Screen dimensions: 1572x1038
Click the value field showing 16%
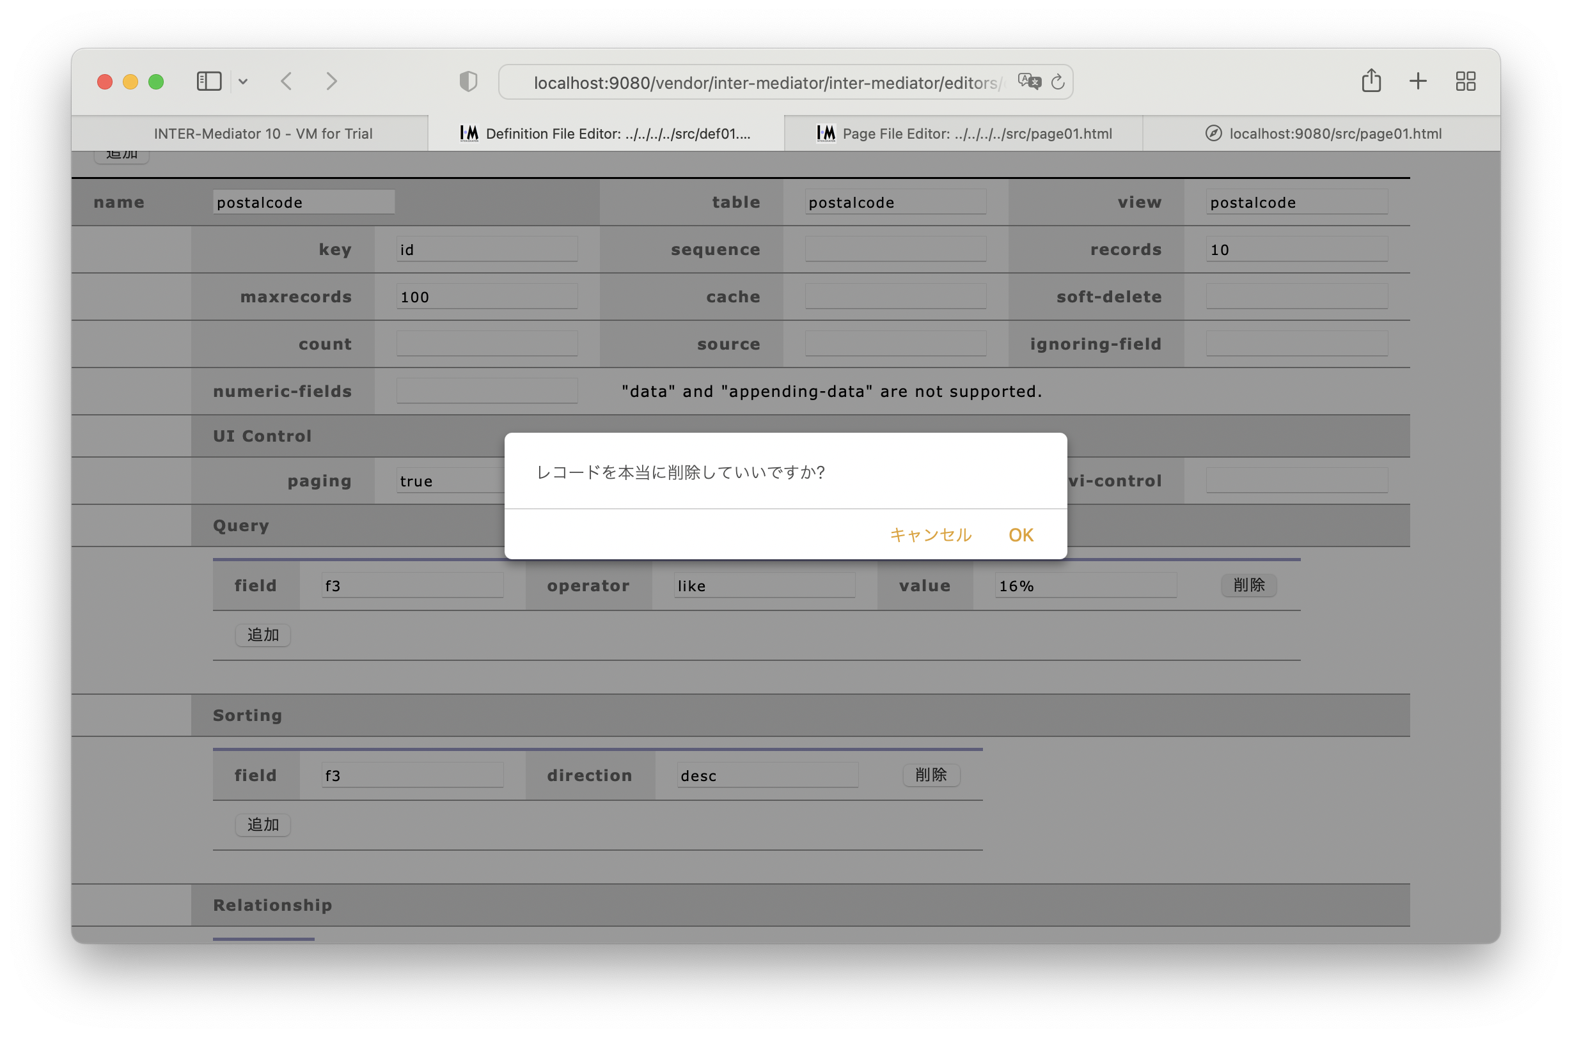pos(1086,586)
